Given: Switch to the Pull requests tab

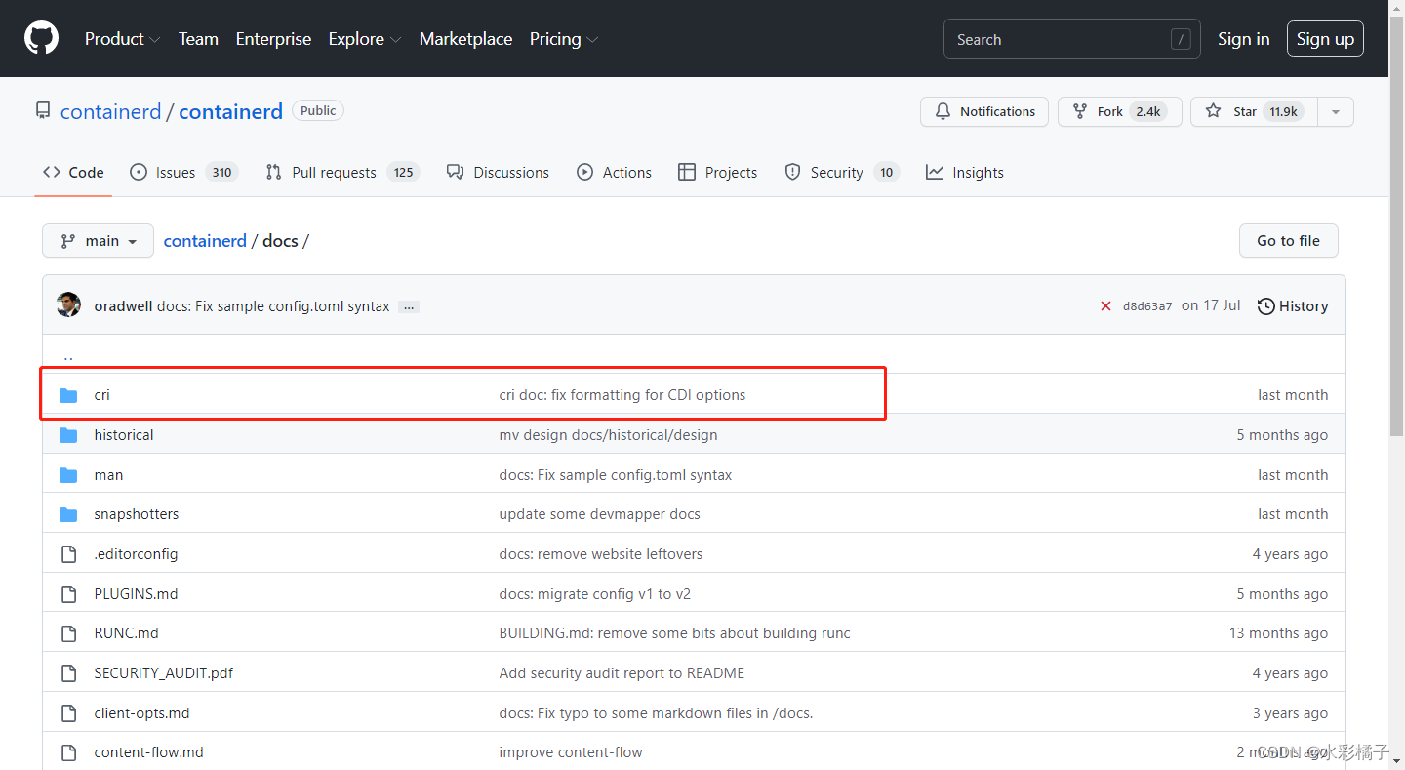Looking at the screenshot, I should [342, 172].
